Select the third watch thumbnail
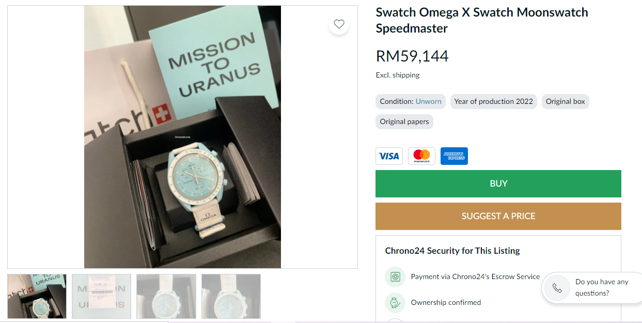642x323 pixels. pyautogui.click(x=166, y=296)
